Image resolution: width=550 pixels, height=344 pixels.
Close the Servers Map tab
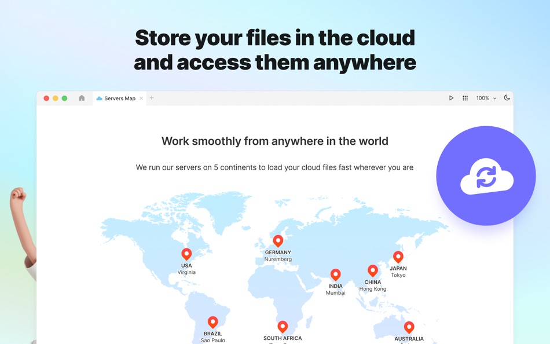(141, 98)
